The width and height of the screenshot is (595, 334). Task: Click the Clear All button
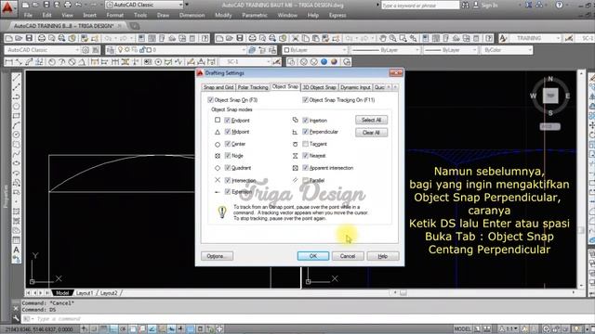click(x=372, y=133)
